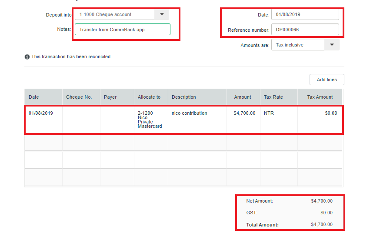Click the reconciled info icon
The image size is (370, 233).
coord(27,57)
